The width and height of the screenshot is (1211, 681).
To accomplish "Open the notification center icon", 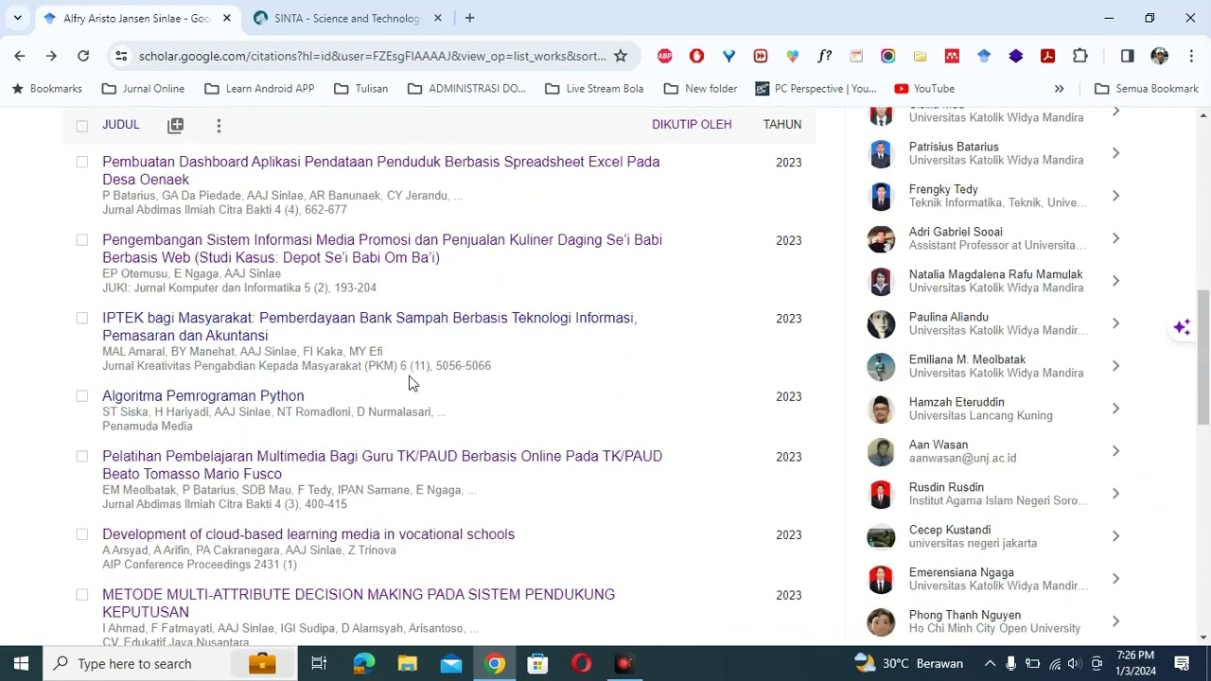I will [x=1182, y=663].
